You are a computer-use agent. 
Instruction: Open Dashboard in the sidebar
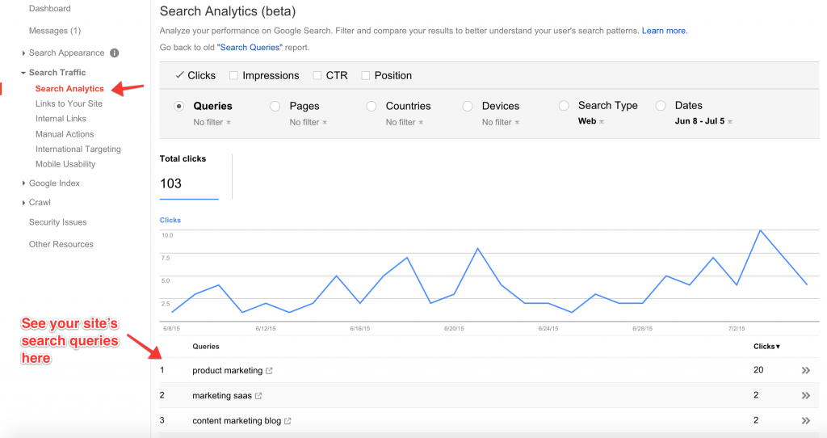coord(49,8)
